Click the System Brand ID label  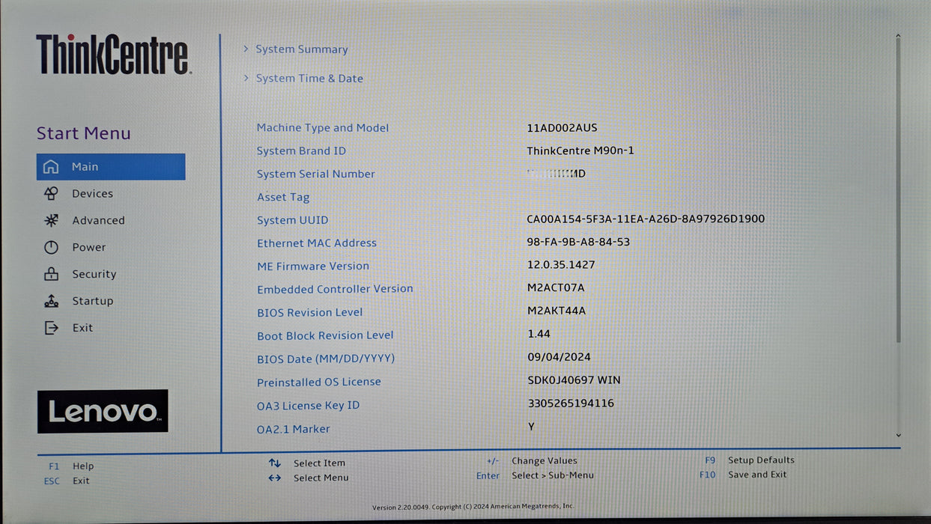tap(301, 151)
